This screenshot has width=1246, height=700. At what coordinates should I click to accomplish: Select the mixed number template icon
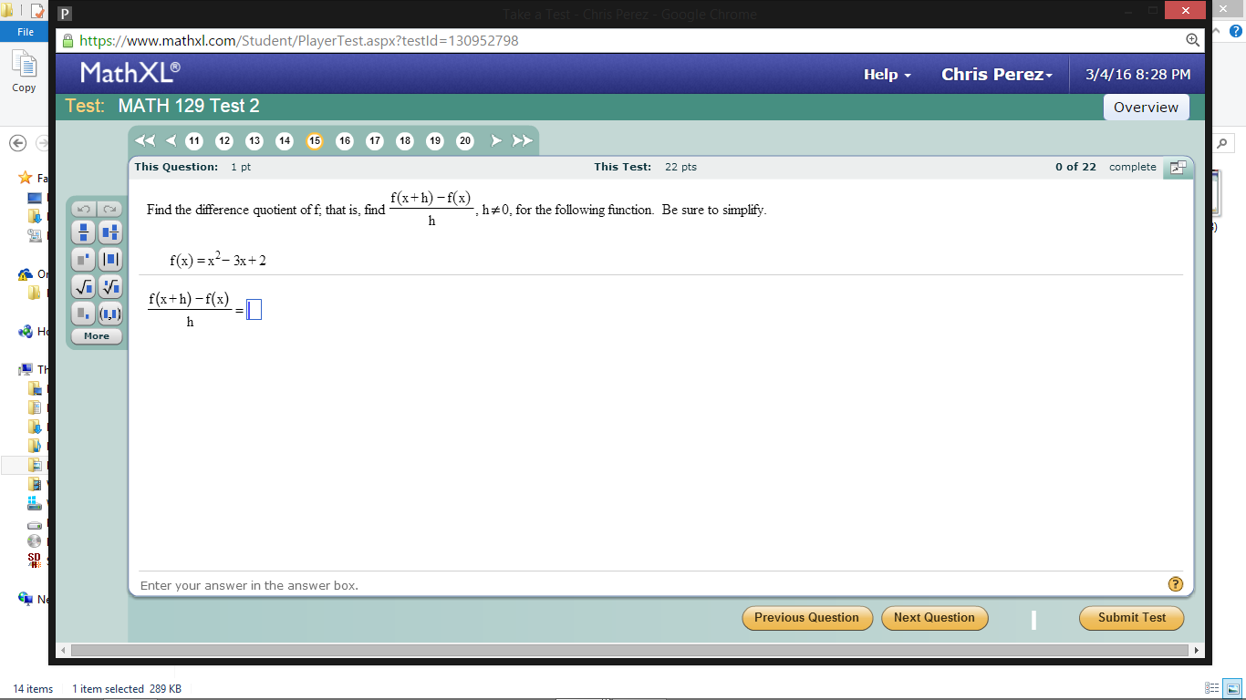(x=109, y=232)
